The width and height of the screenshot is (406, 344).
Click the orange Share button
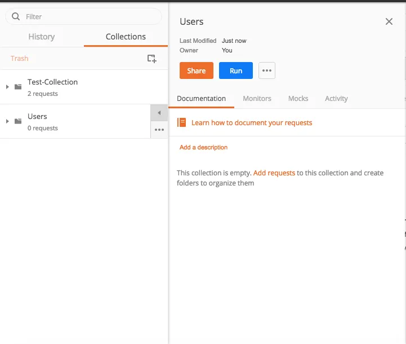(x=197, y=70)
